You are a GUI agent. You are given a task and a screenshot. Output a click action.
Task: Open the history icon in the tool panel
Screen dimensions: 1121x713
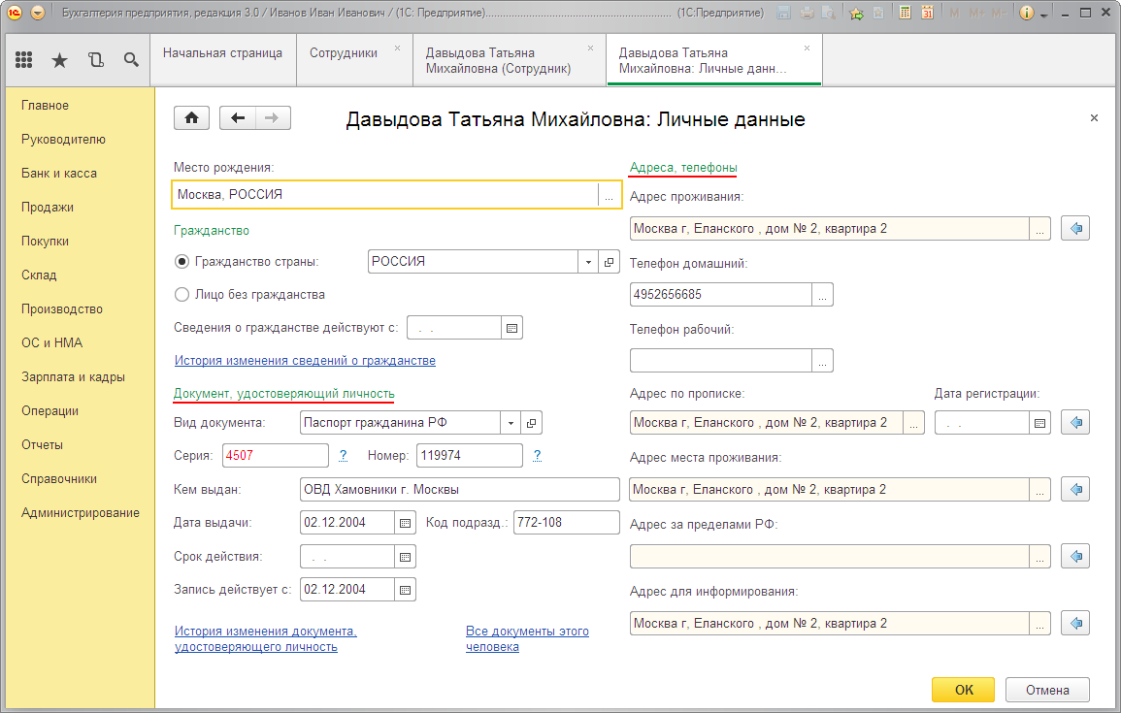[95, 60]
